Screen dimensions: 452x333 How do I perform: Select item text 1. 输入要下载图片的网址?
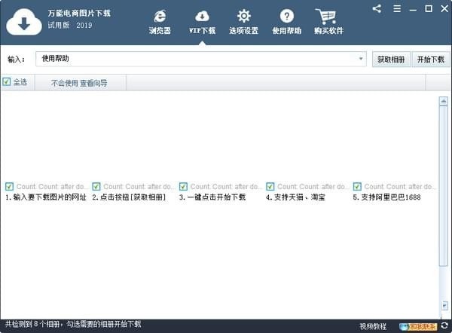point(46,197)
